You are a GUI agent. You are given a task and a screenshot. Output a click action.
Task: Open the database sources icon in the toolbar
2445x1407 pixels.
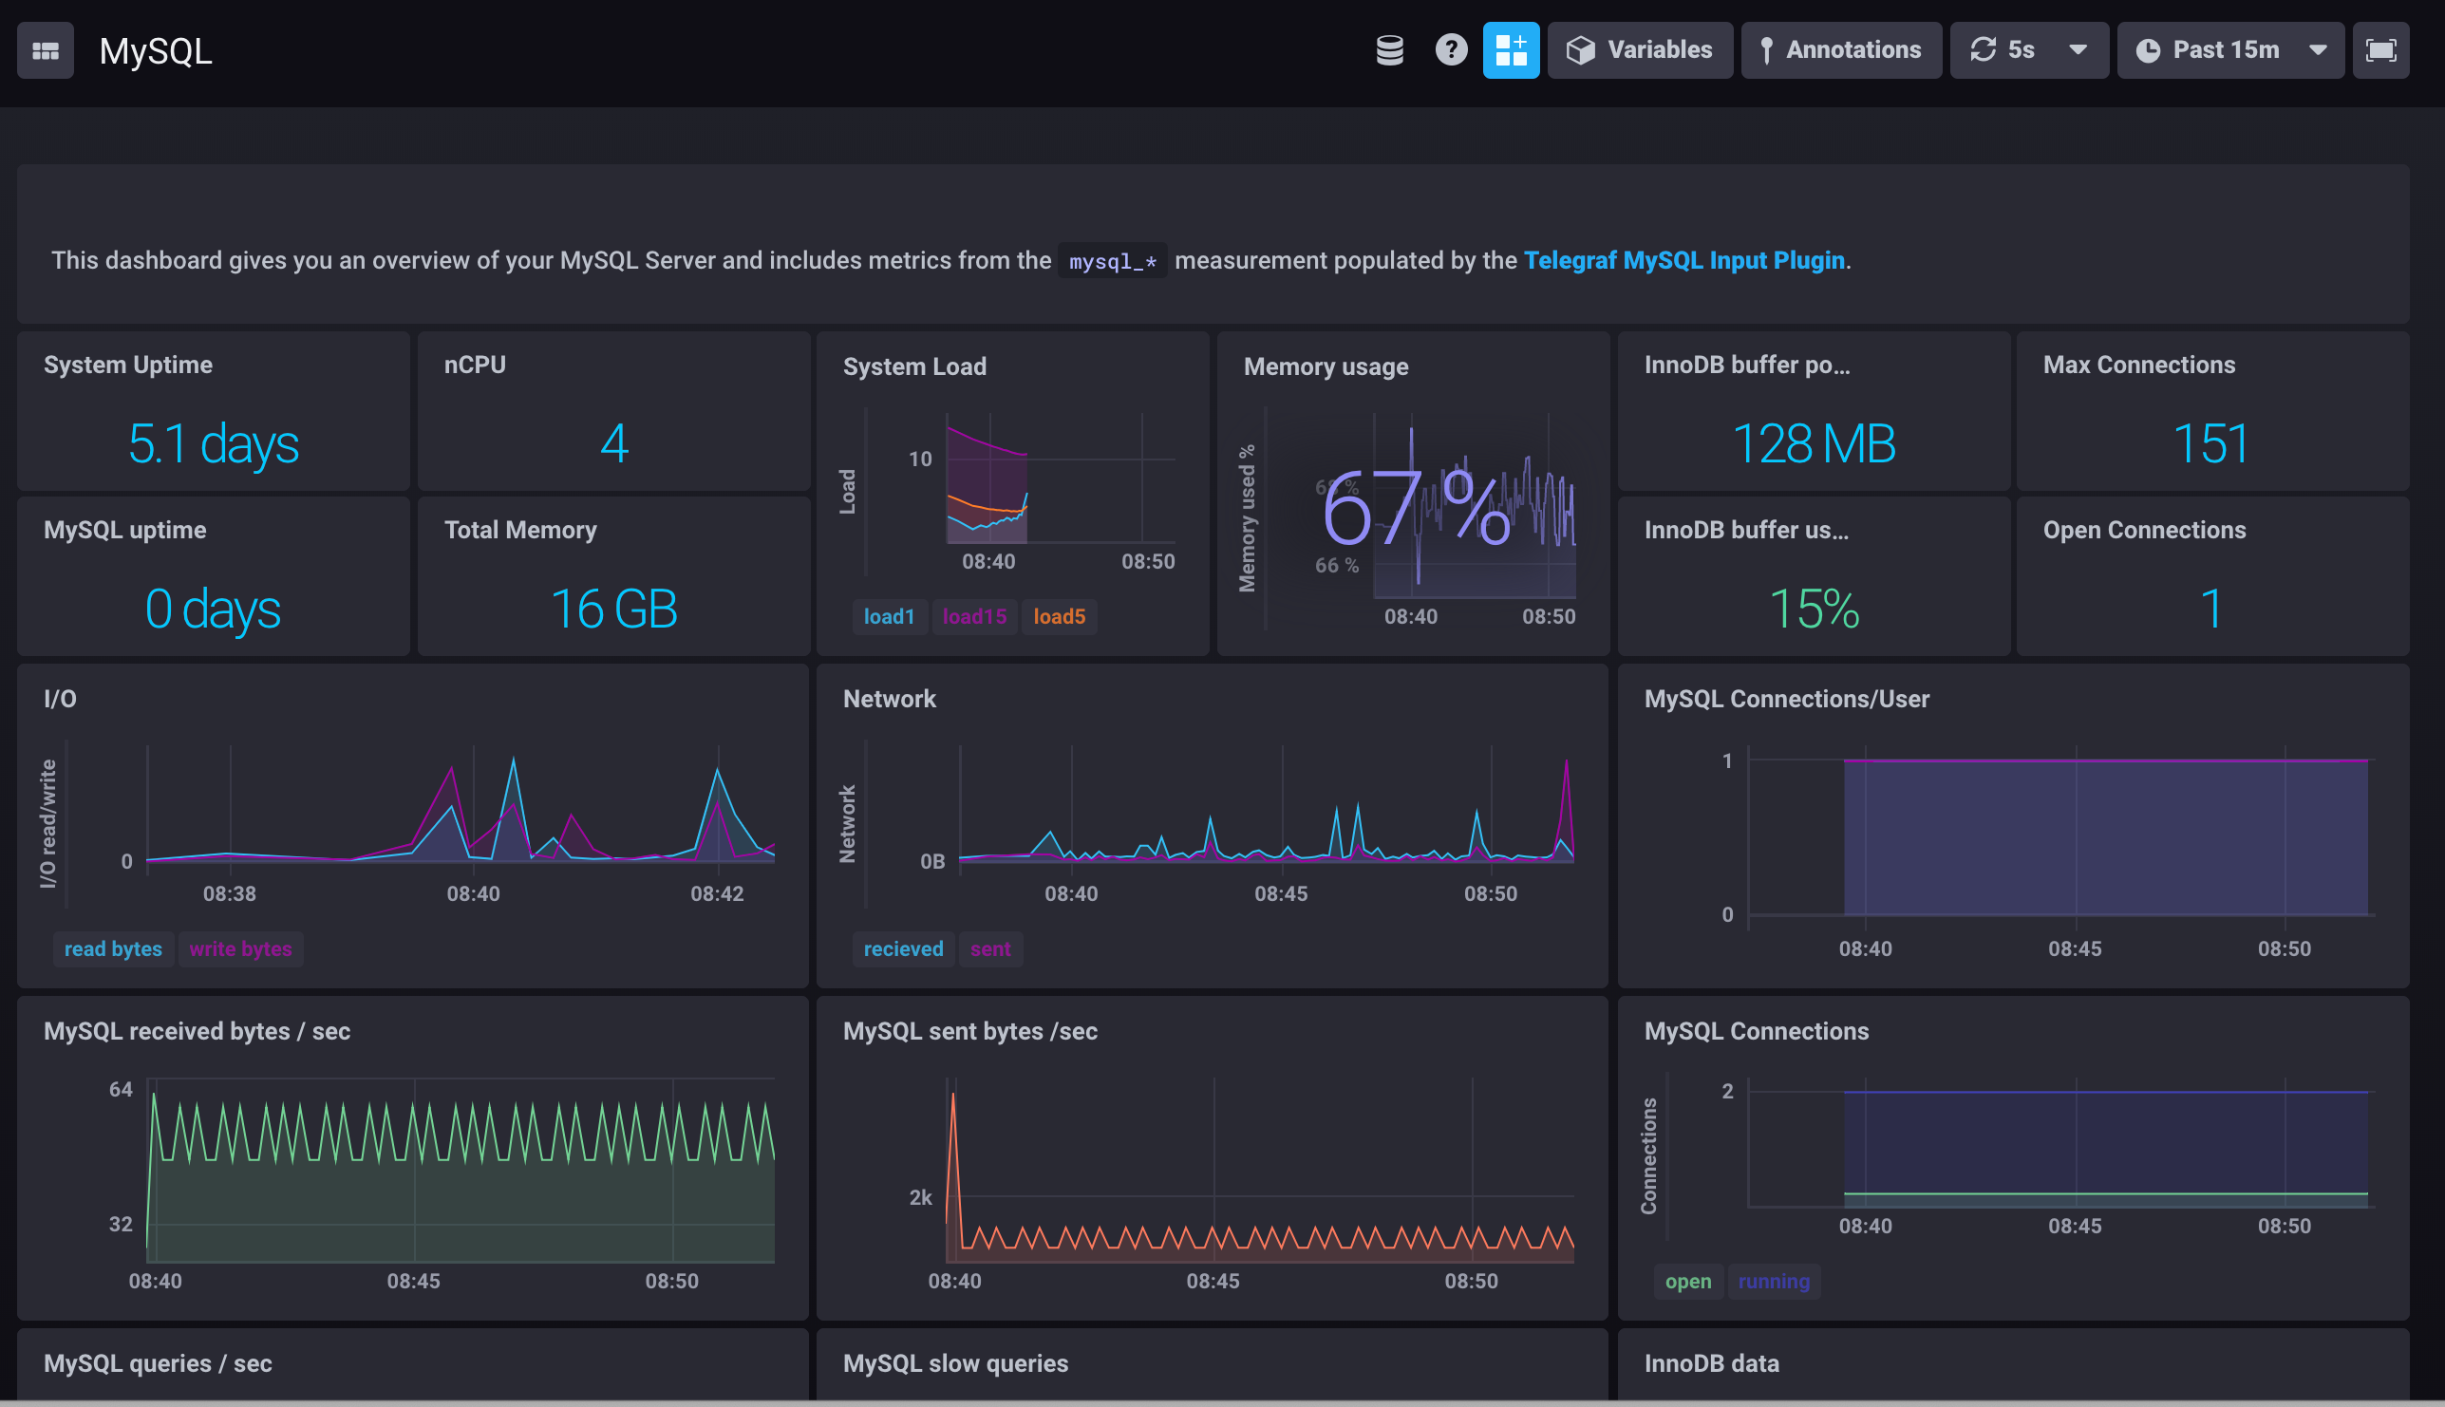[1390, 49]
